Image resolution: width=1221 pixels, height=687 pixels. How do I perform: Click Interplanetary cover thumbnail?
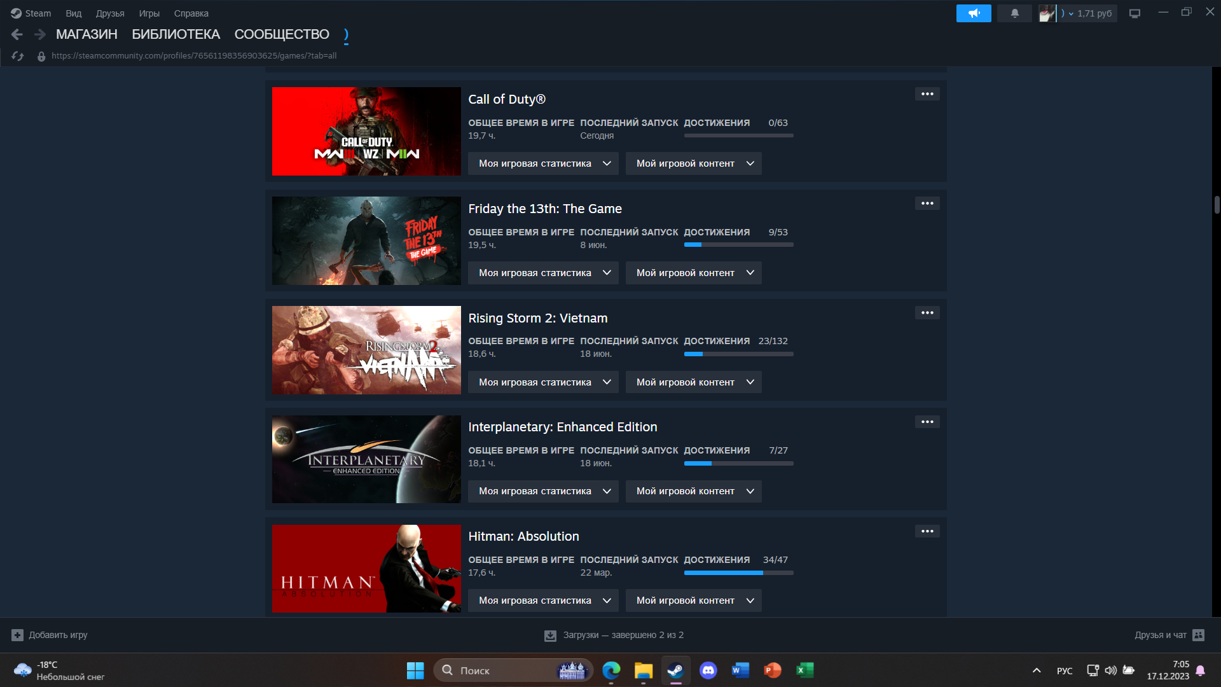pyautogui.click(x=366, y=459)
